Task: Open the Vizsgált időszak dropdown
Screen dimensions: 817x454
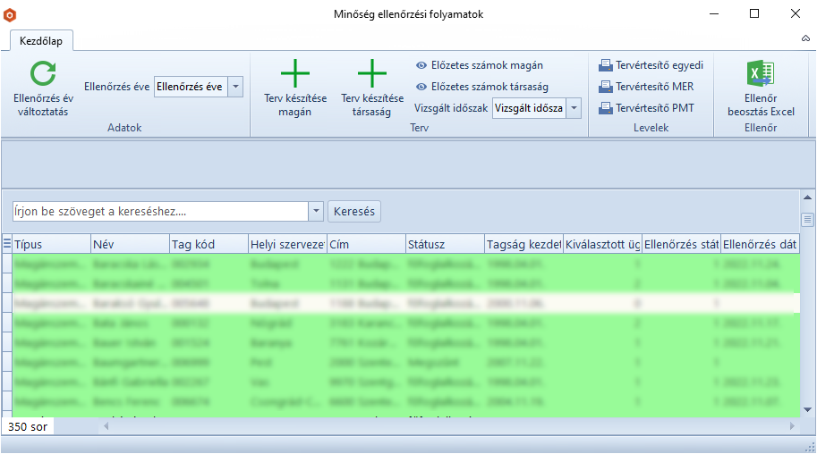Action: pos(573,108)
